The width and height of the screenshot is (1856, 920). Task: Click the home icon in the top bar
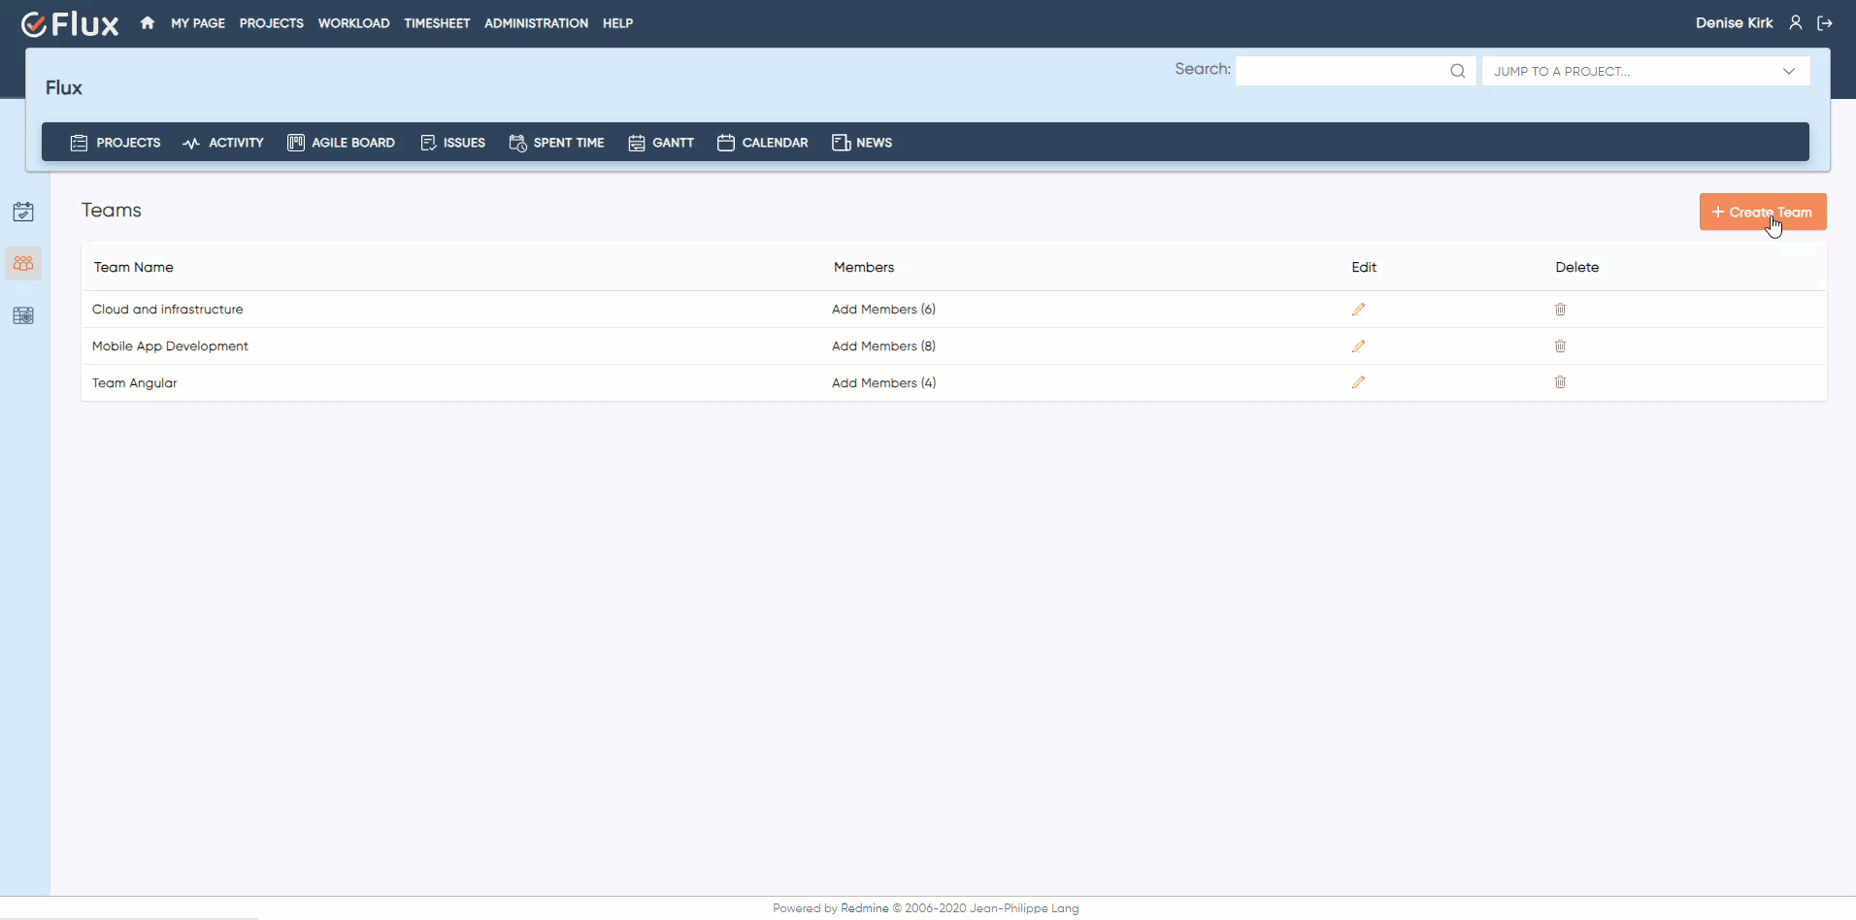pyautogui.click(x=147, y=22)
